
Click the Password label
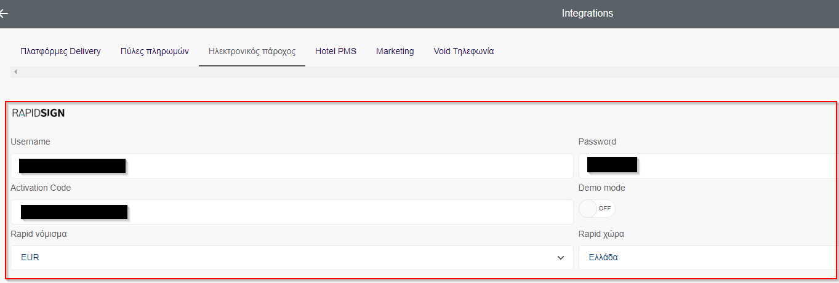pyautogui.click(x=597, y=141)
